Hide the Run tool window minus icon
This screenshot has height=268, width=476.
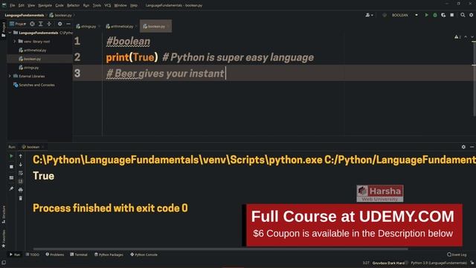(472, 147)
